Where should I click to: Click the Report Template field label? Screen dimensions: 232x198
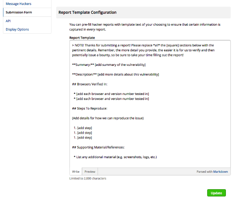point(82,38)
